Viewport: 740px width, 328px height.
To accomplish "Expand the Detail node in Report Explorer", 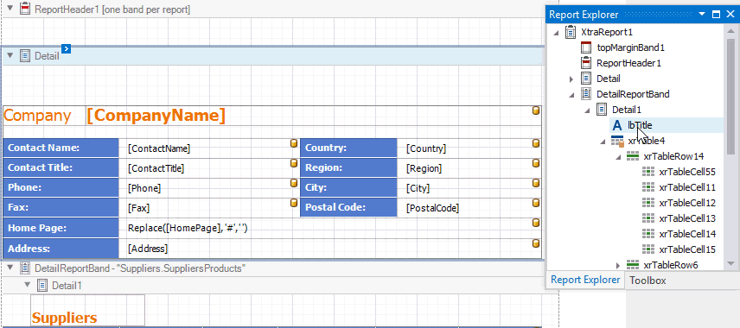I will pos(571,79).
